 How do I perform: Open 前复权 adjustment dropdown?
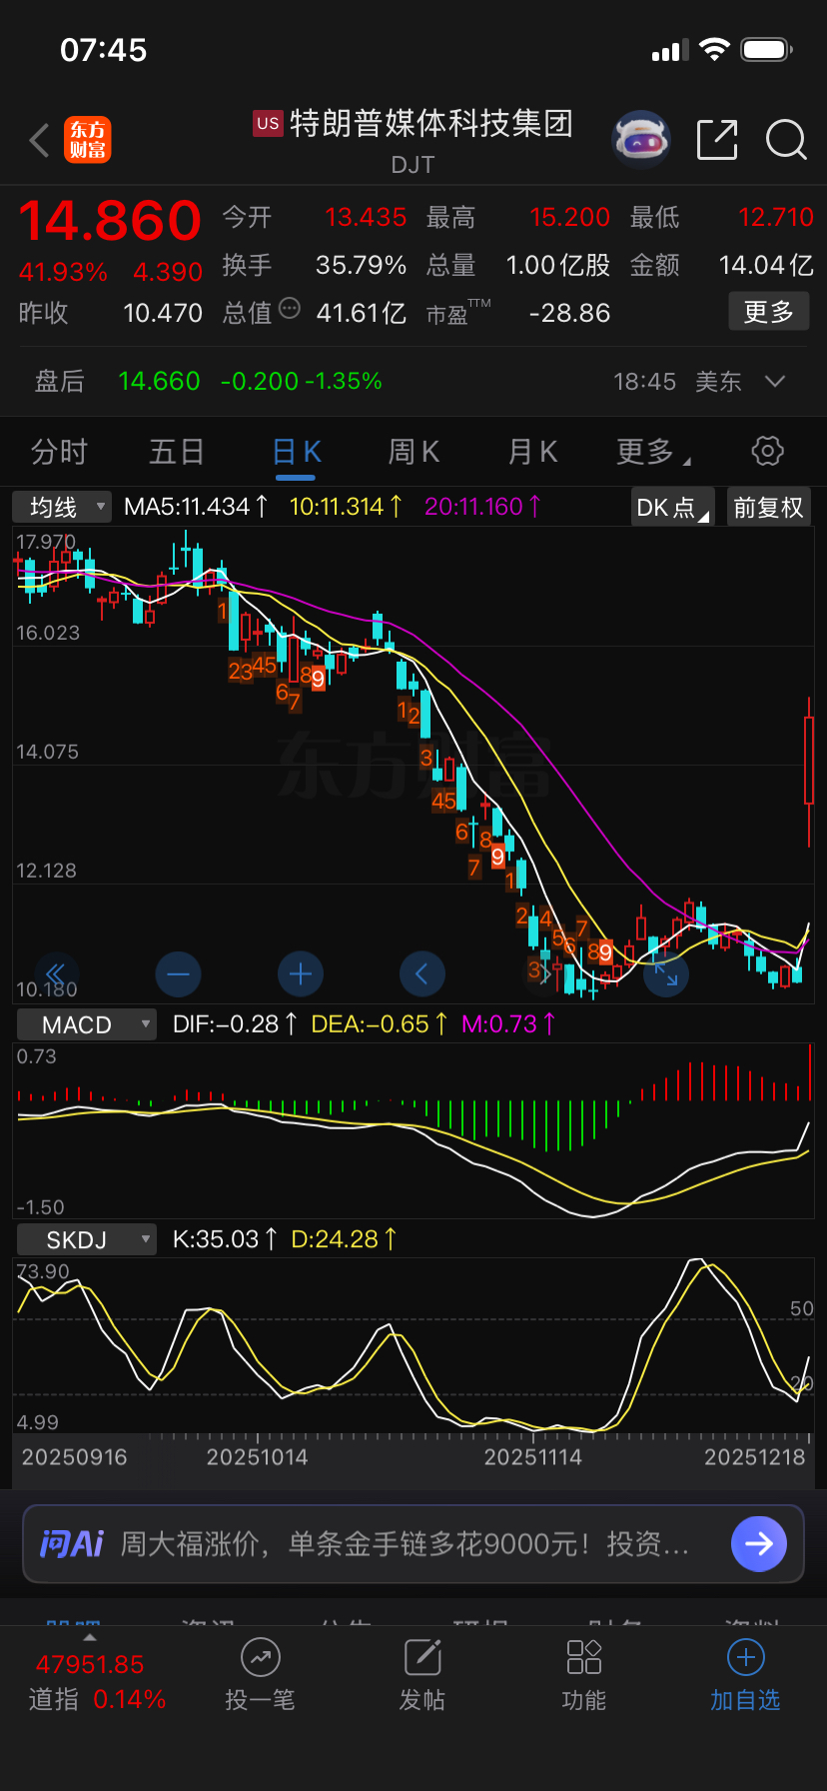(768, 507)
